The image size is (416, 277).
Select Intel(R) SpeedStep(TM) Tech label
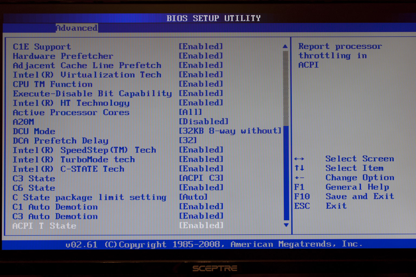click(84, 150)
